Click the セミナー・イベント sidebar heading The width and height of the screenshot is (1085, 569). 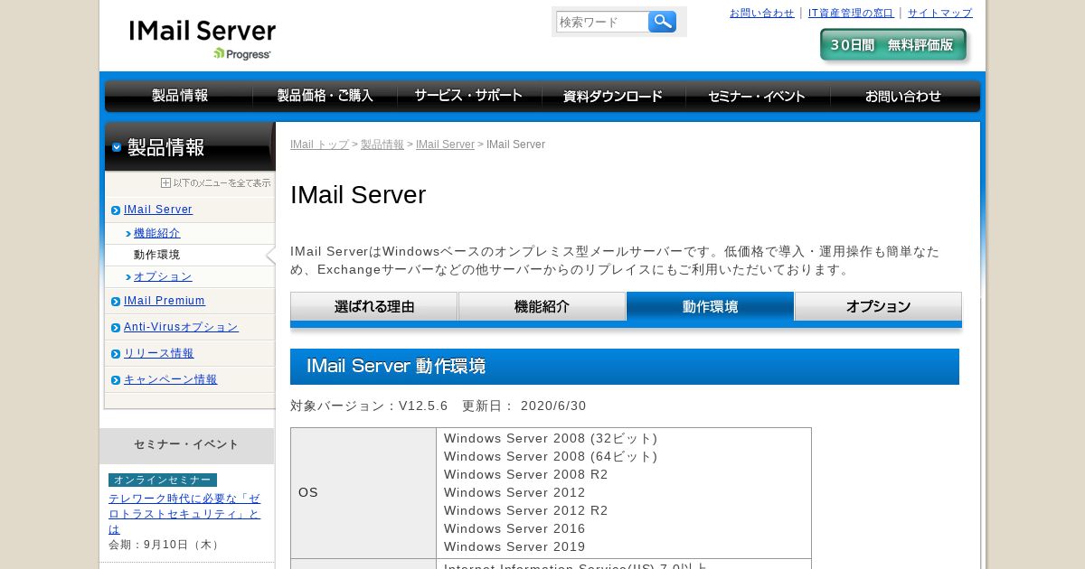[x=186, y=445]
